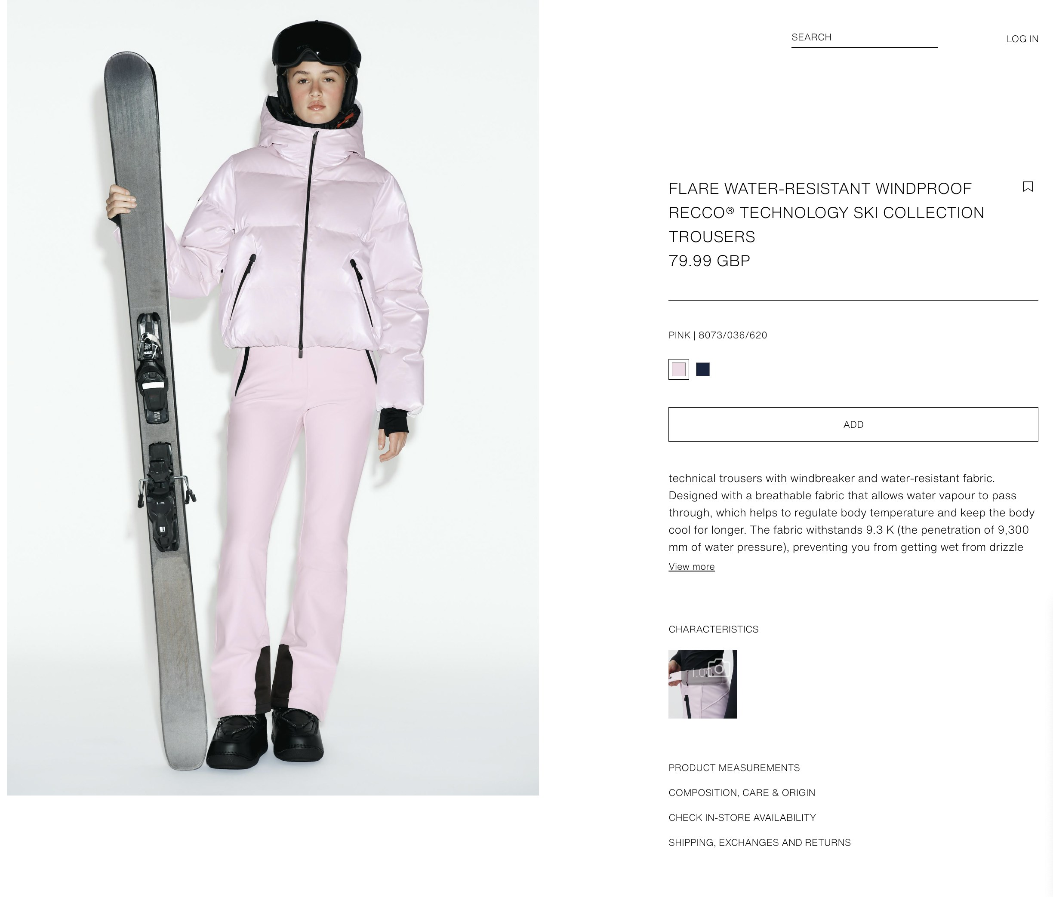1053x897 pixels.
Task: Focus the SEARCH input field
Action: coord(864,37)
